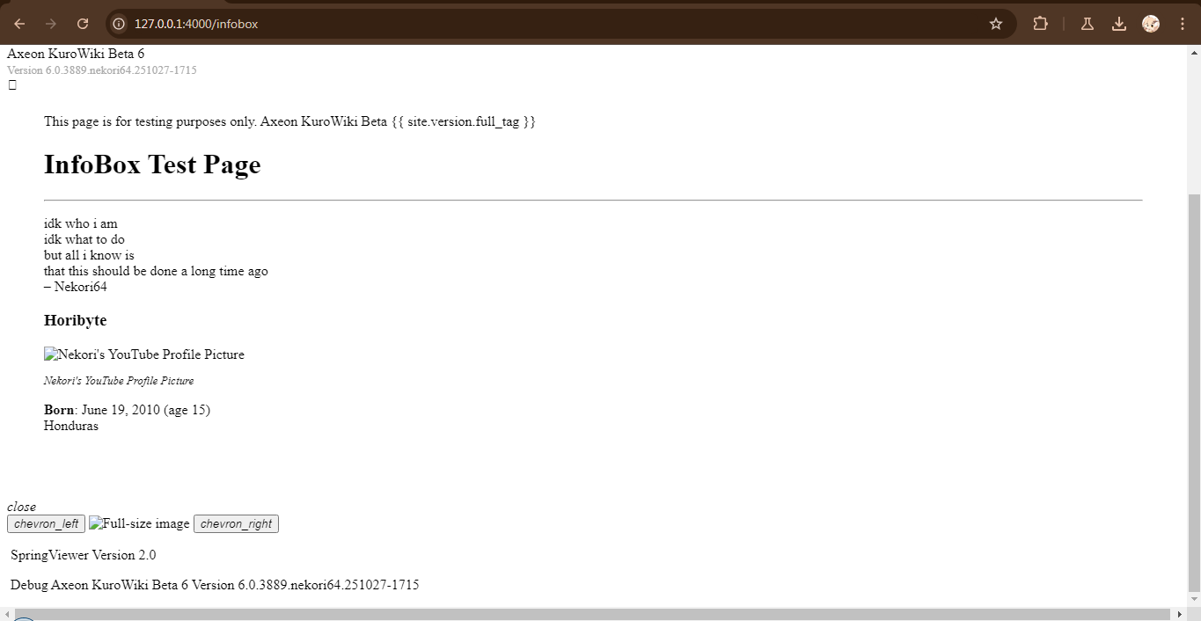1201x621 pixels.
Task: Click the profile avatar icon
Action: [1151, 24]
